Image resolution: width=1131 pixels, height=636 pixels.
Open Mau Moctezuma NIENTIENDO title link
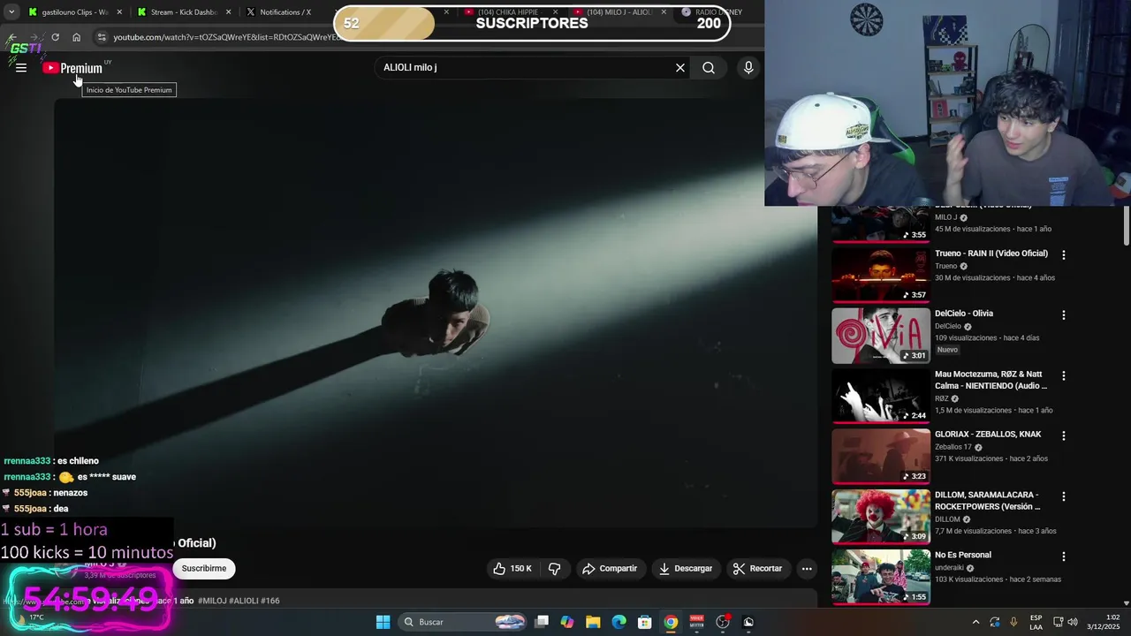pos(991,380)
